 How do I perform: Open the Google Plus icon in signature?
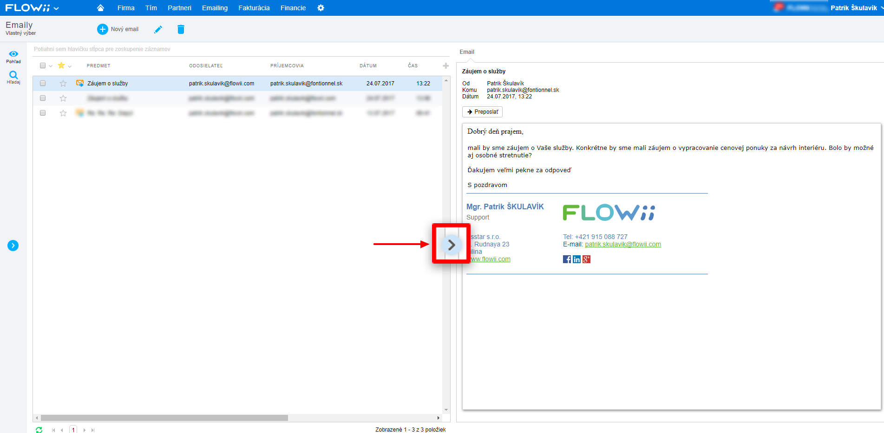pos(586,259)
